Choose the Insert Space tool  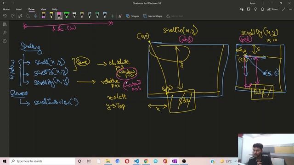point(36,16)
